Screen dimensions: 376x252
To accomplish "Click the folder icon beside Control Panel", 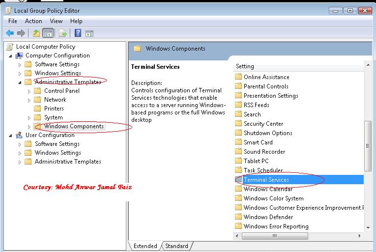I will click(37, 91).
